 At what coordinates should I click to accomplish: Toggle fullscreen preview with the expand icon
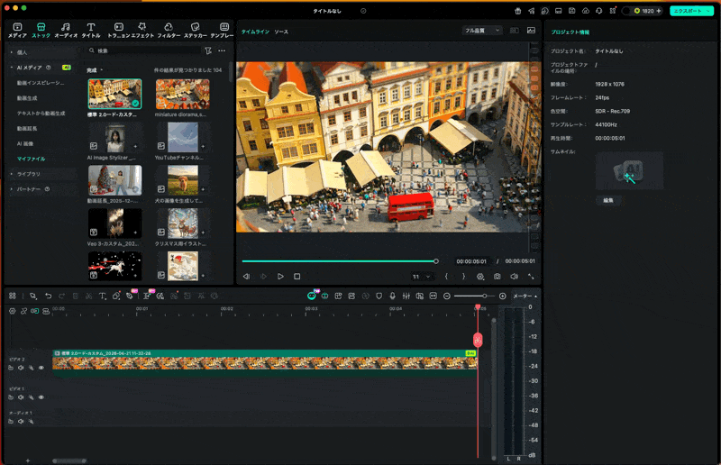(x=531, y=277)
